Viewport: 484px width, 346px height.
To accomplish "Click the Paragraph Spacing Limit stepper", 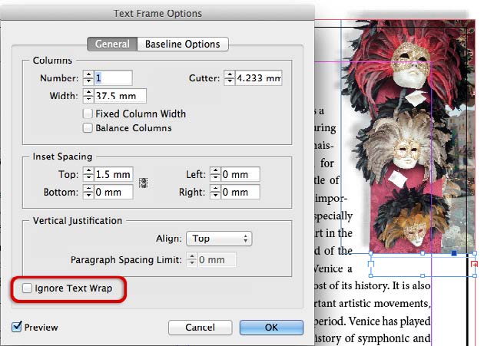I will pos(192,259).
